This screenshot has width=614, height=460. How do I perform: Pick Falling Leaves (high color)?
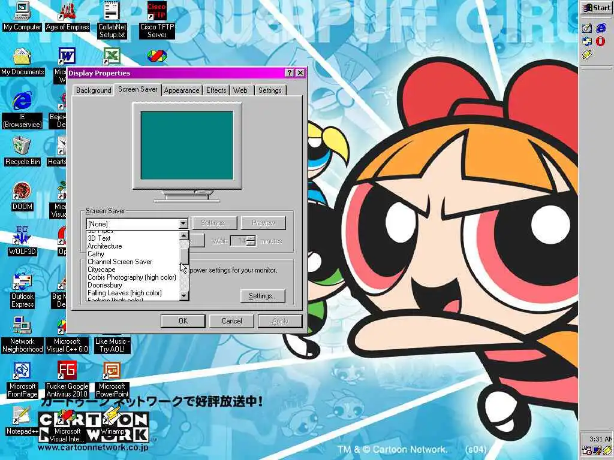click(133, 293)
